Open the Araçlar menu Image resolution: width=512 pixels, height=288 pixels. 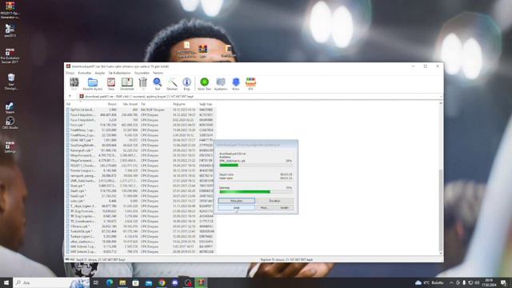pyautogui.click(x=100, y=73)
